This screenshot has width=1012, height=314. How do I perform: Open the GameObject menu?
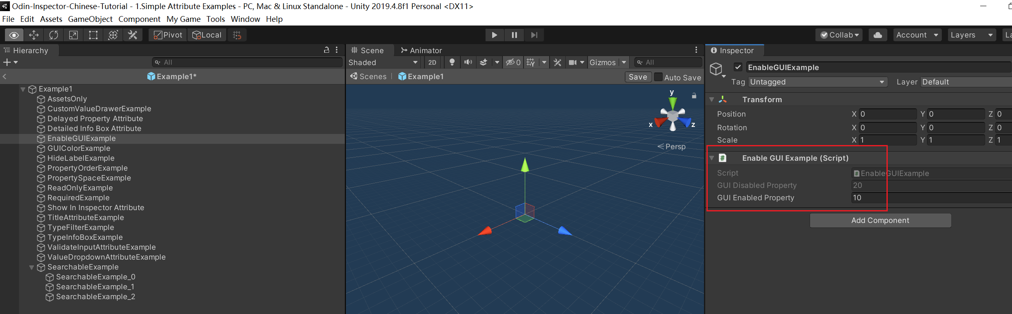[90, 19]
